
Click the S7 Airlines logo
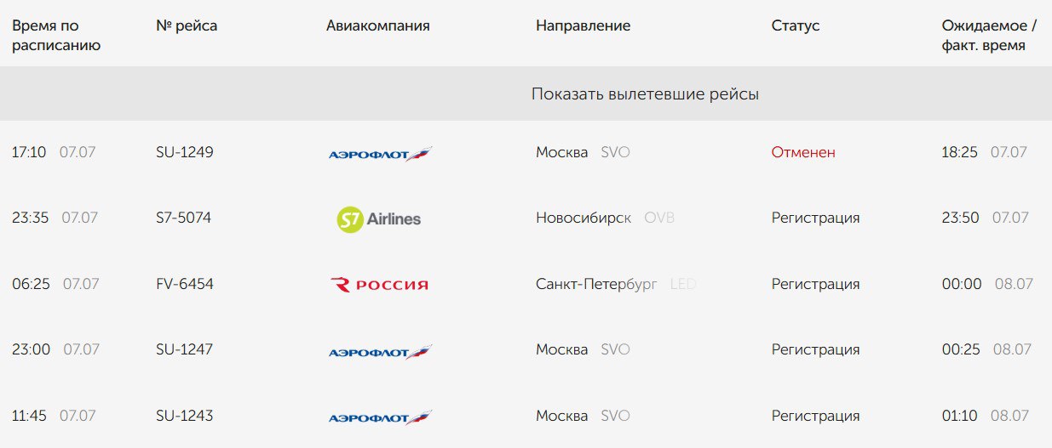379,219
